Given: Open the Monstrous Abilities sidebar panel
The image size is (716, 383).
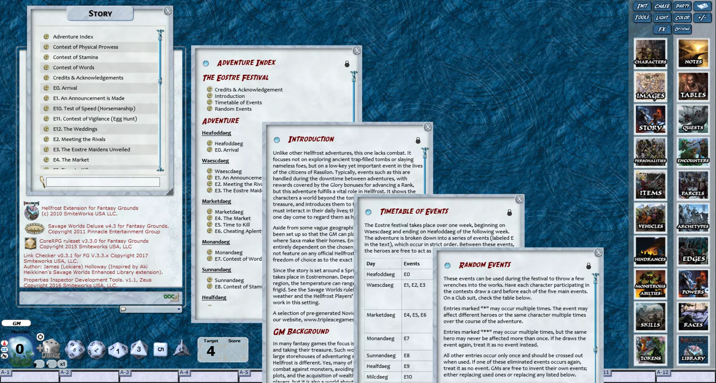Looking at the screenshot, I should click(x=650, y=285).
